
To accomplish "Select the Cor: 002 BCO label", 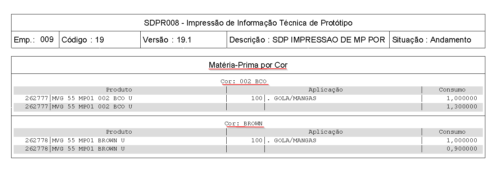I will [x=244, y=81].
